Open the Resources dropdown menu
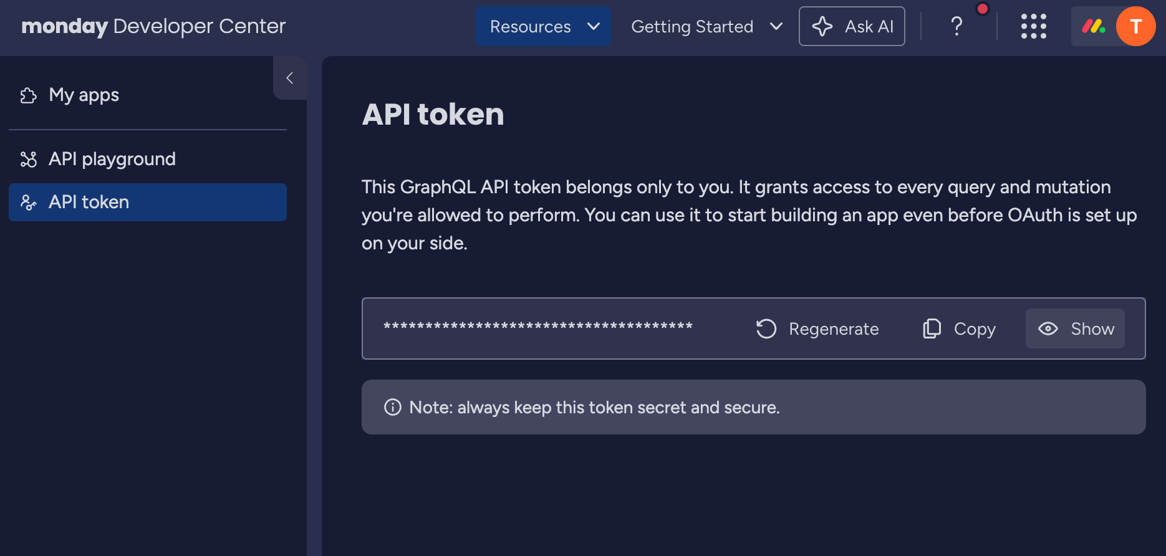Image resolution: width=1166 pixels, height=556 pixels. [542, 26]
